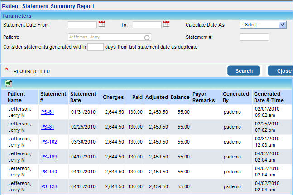293x195 pixels.
Task: Click the Statement Date column header
Action: 83,97
